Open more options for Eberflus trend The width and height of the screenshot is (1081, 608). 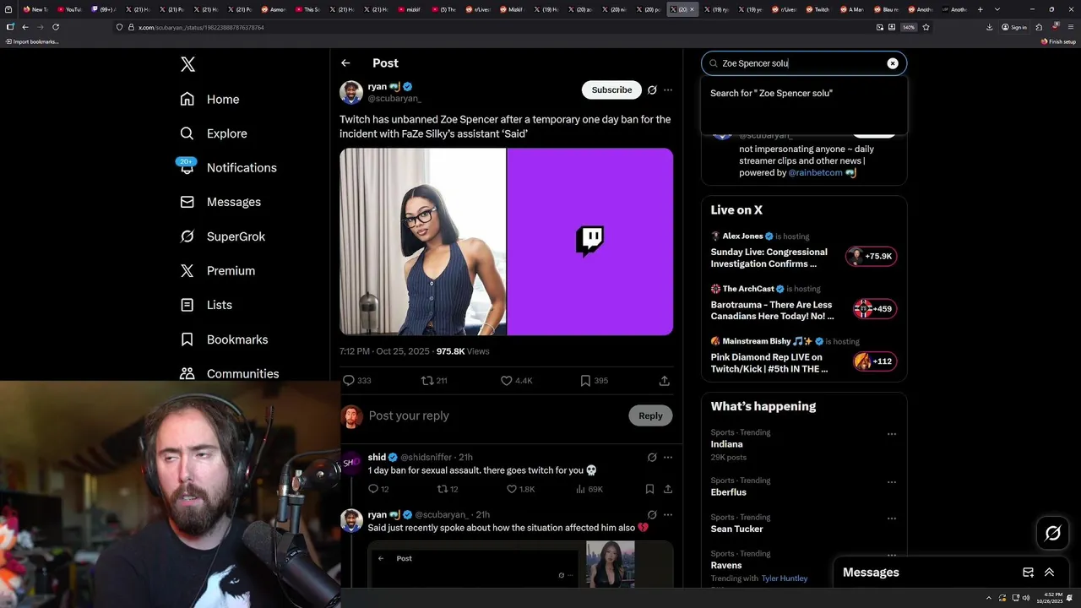click(x=891, y=482)
